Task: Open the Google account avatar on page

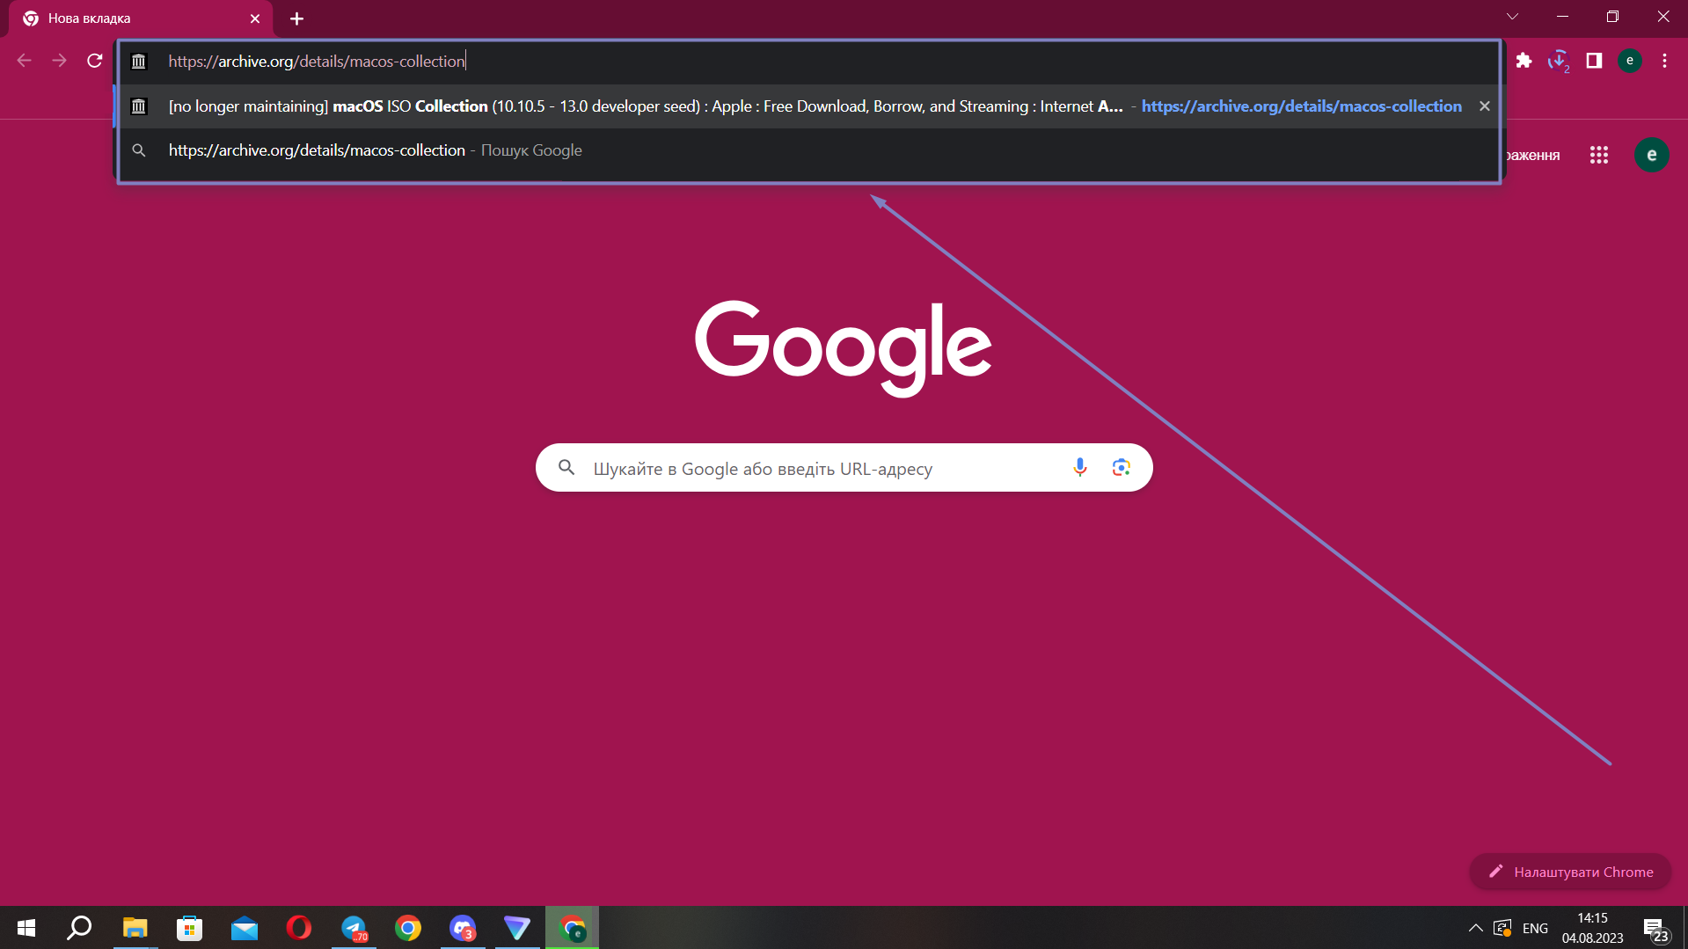Action: pos(1651,155)
